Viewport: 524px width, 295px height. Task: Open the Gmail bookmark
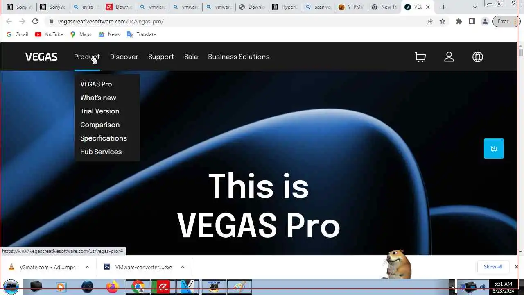[17, 34]
